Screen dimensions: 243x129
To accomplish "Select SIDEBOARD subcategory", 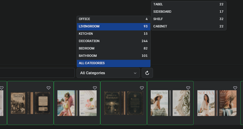I will (x=189, y=12).
